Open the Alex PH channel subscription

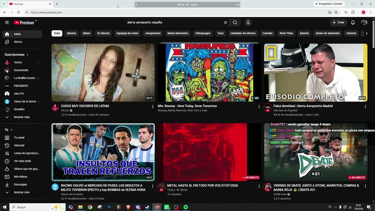point(22,94)
